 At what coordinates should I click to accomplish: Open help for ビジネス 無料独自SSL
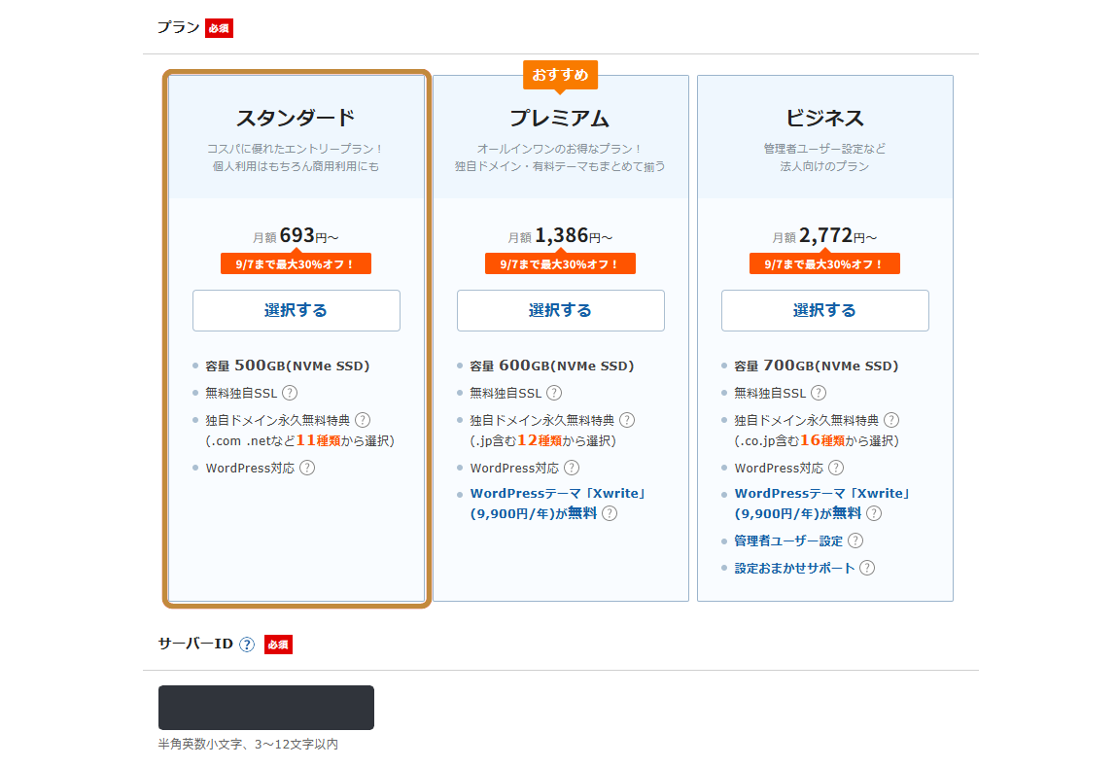coord(819,393)
